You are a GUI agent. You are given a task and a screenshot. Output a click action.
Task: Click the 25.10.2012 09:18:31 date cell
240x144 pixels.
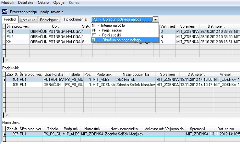tap(216, 42)
